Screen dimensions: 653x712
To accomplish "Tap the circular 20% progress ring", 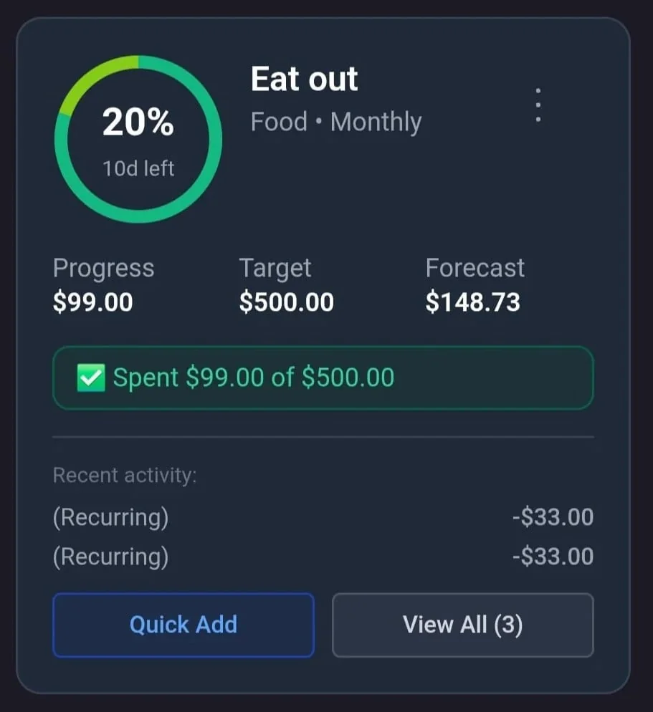I will click(x=138, y=138).
